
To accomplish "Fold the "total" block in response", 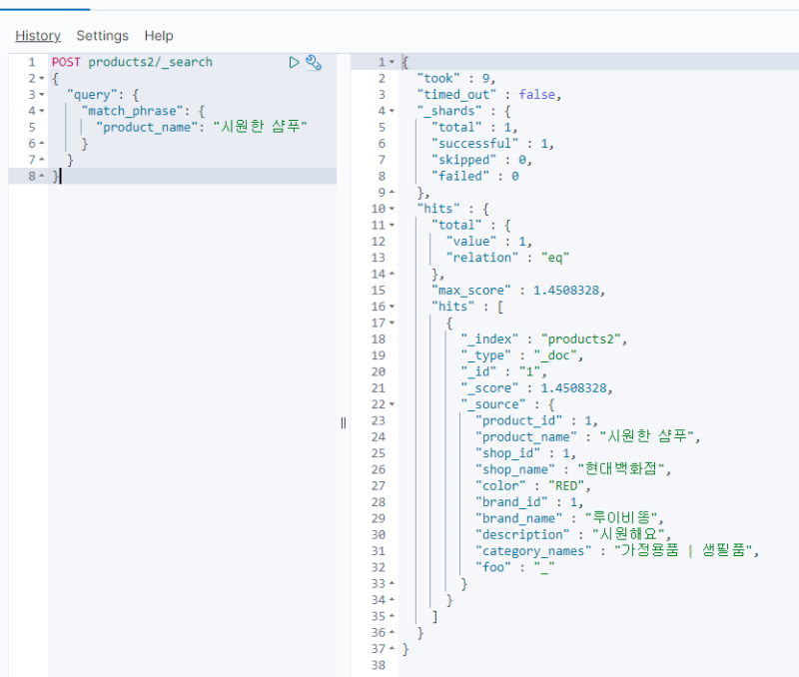I will point(394,225).
